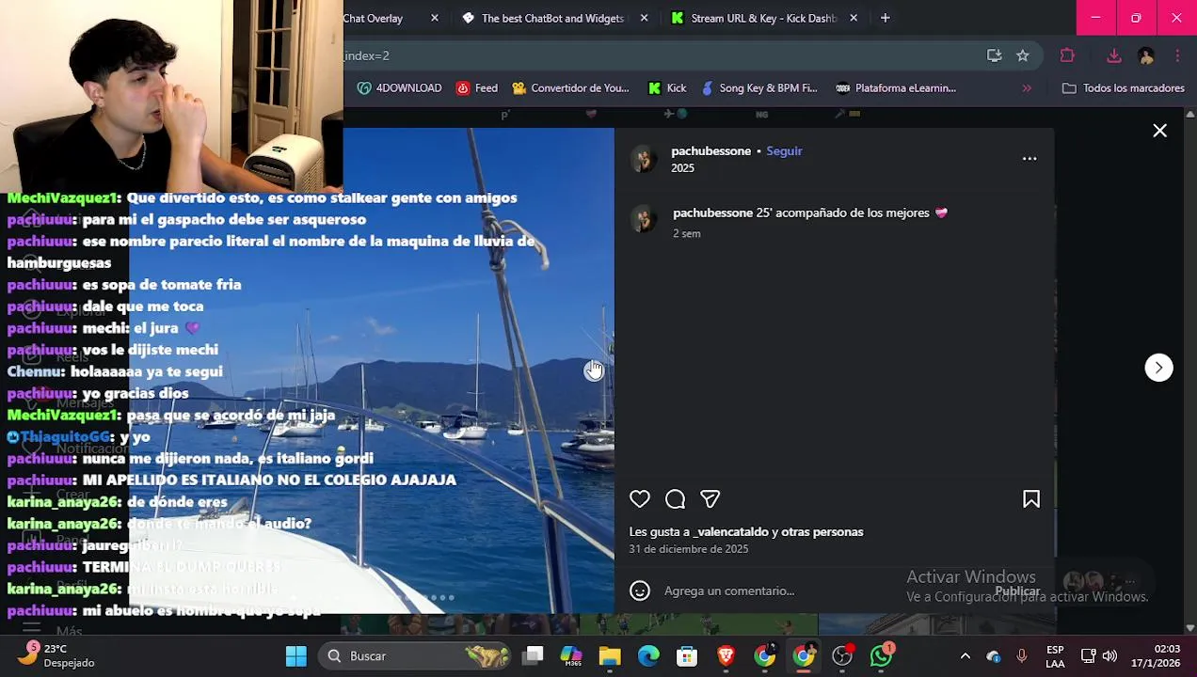Open Brave browser from taskbar
This screenshot has width=1197, height=677.
pyautogui.click(x=726, y=656)
